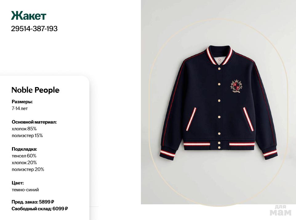This screenshot has width=296, height=220.
Task: Click the Подкладка section heading
Action: (24, 149)
